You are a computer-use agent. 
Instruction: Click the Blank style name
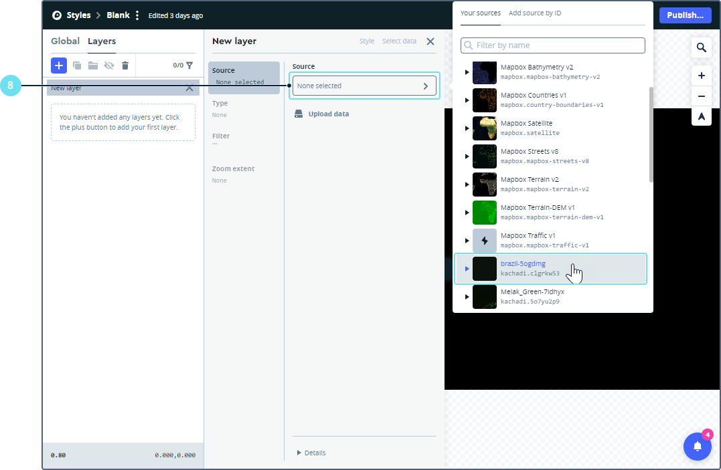pos(118,15)
